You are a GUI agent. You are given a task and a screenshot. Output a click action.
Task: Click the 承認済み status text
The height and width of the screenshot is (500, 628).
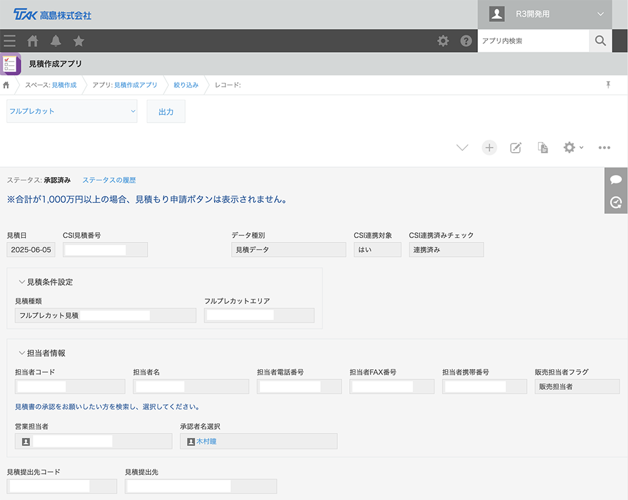click(57, 180)
